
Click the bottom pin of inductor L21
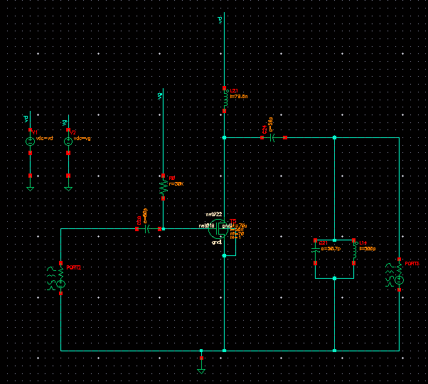(225, 111)
